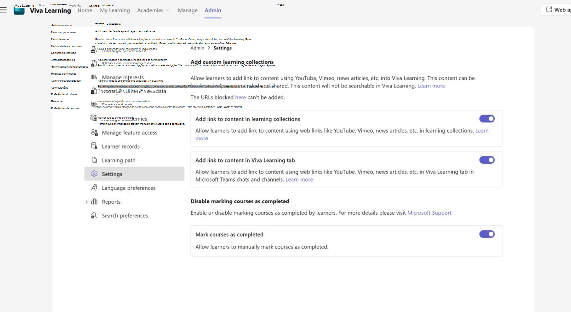Image resolution: width=571 pixels, height=317 pixels.
Task: Click the Learner records icon
Action: [94, 146]
